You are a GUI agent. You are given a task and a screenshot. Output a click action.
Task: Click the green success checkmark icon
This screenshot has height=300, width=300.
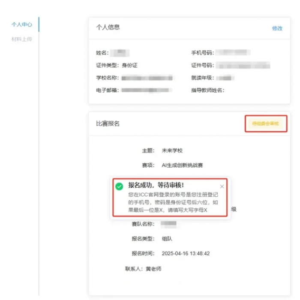pos(119,186)
